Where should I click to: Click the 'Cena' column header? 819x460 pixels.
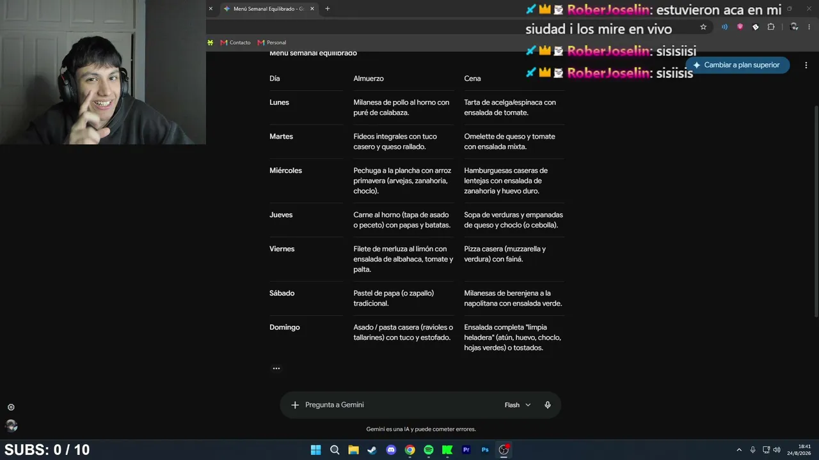(x=472, y=79)
